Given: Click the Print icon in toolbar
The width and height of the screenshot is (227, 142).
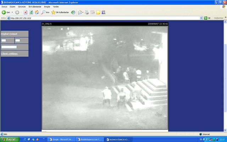Looking at the screenshot, I should coord(87,12).
